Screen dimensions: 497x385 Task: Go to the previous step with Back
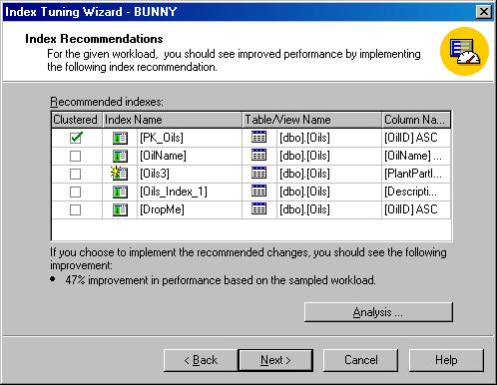point(201,360)
